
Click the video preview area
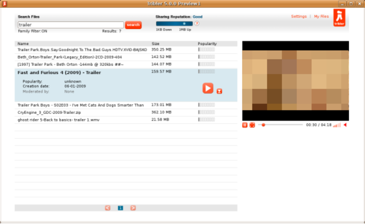(295, 81)
